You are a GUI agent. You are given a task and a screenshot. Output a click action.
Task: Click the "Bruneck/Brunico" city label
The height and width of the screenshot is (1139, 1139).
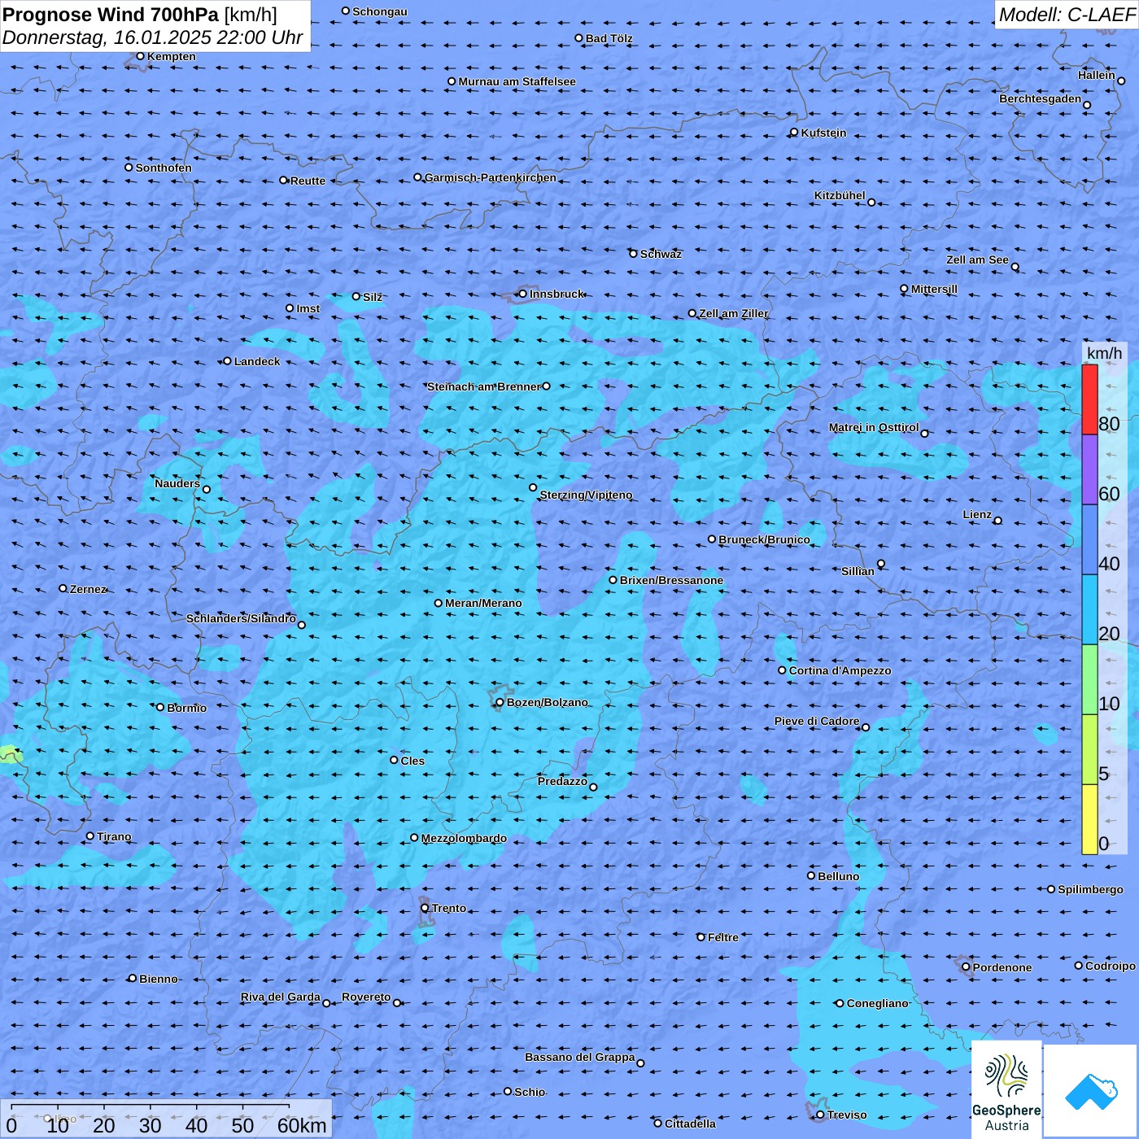click(764, 539)
